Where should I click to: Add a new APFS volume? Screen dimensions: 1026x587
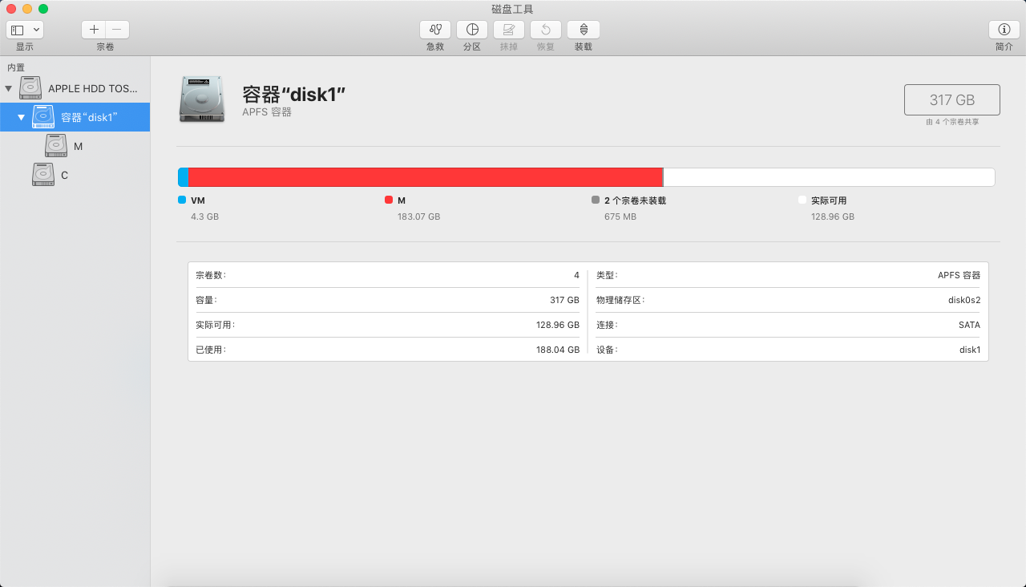coord(94,30)
